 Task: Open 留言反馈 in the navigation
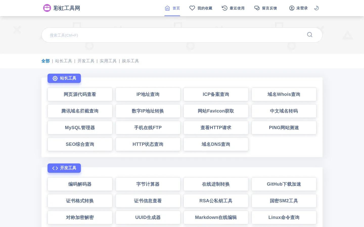tap(265, 8)
